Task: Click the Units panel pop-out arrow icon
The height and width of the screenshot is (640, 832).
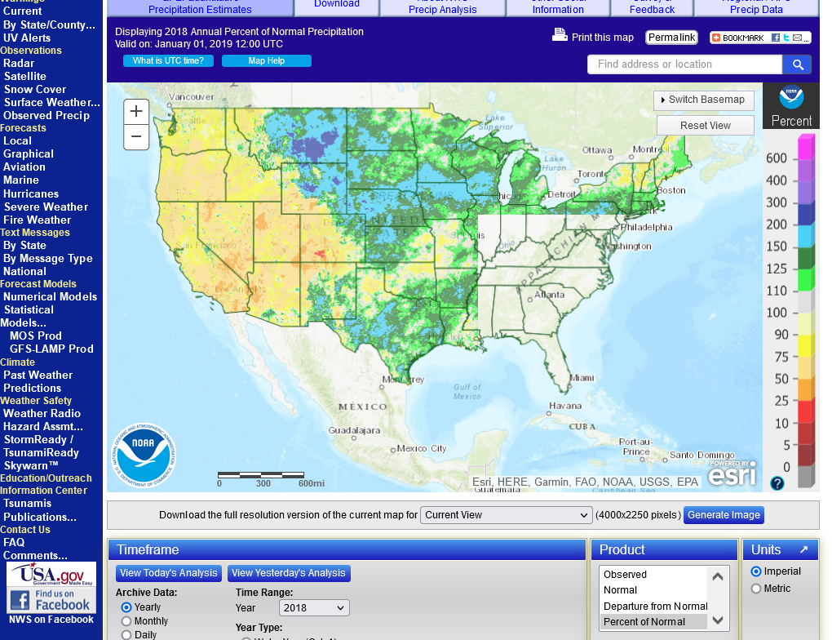Action: tap(804, 549)
